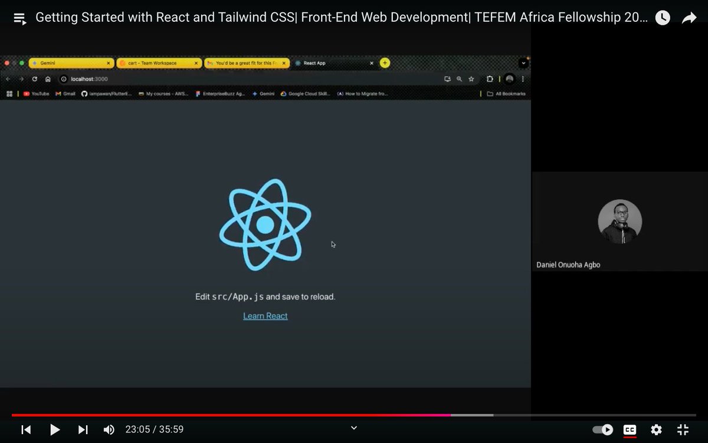This screenshot has width=708, height=443.
Task: Click the Learn React link
Action: point(265,316)
